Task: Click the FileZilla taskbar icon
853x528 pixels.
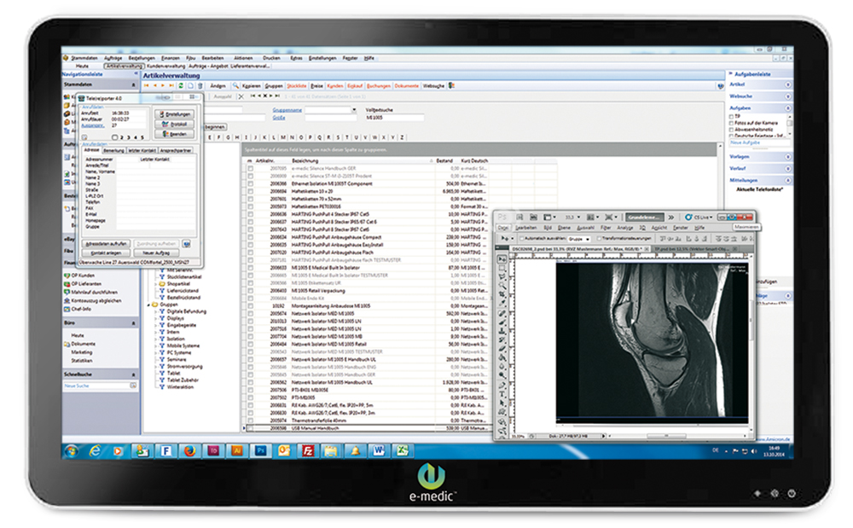Action: (307, 450)
